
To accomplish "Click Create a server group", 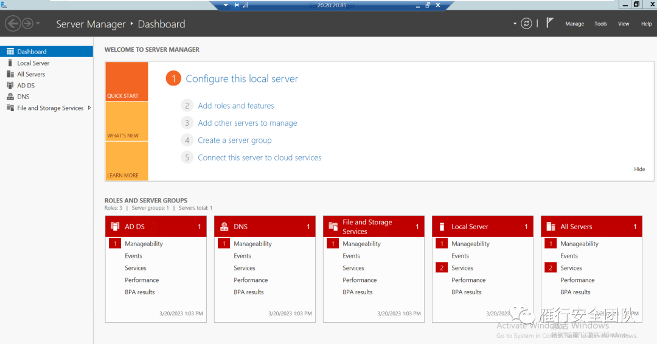I will 235,140.
